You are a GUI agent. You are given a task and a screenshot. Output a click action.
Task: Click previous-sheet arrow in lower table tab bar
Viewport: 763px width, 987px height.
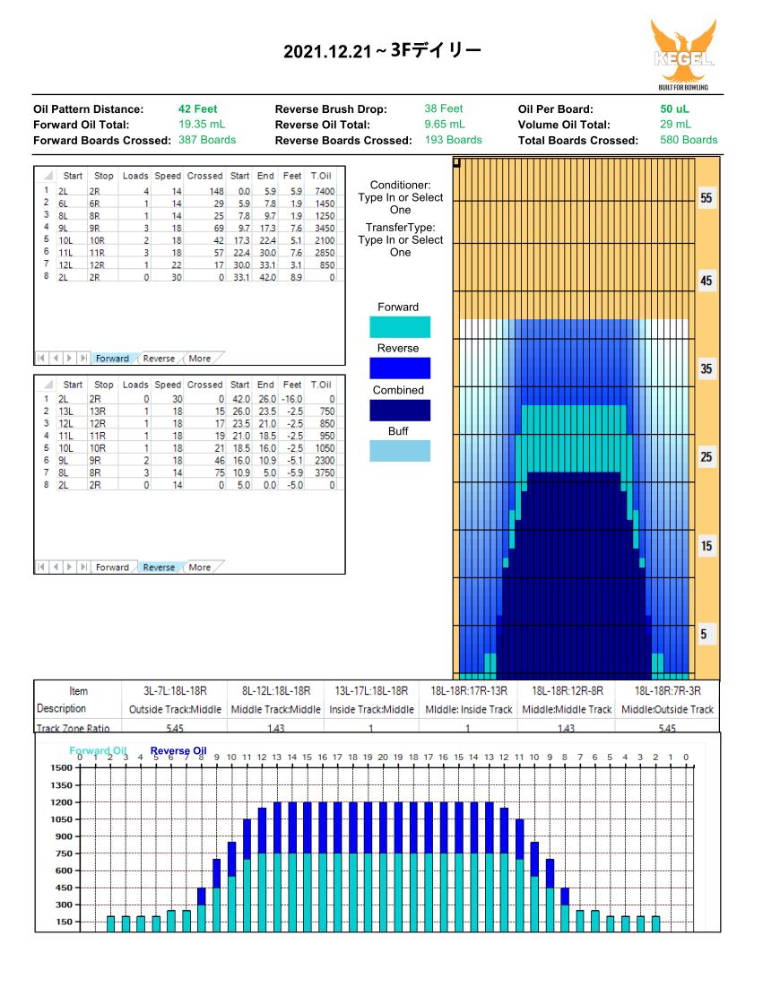pos(56,567)
